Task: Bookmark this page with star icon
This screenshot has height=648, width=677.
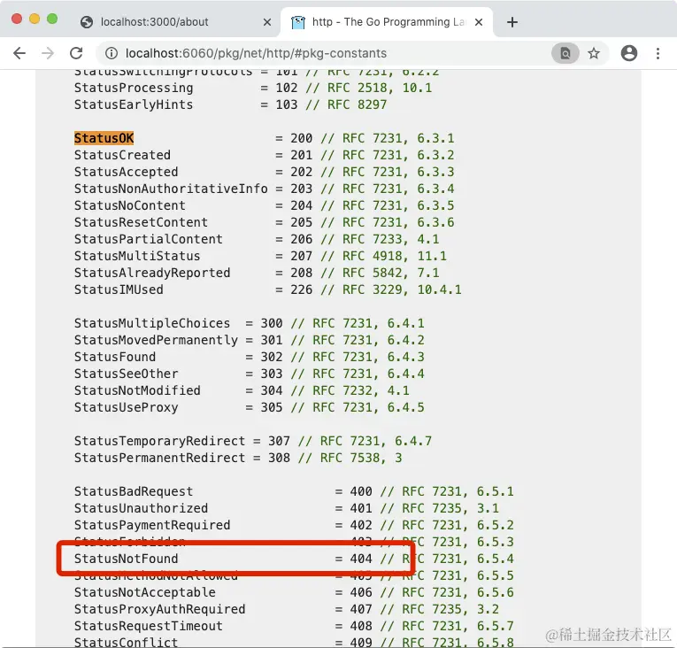Action: (x=594, y=53)
